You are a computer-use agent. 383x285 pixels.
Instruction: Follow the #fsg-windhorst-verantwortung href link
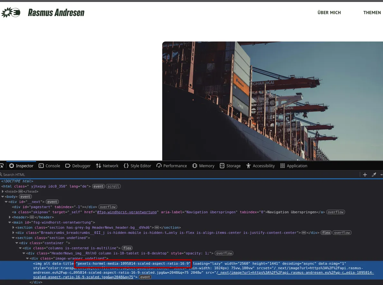127,212
